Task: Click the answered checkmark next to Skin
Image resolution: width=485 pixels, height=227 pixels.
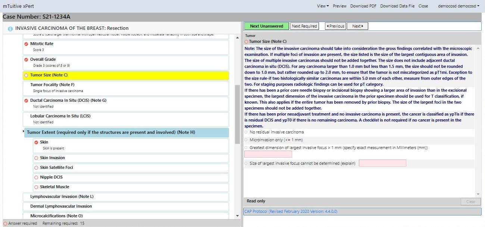Action: coord(35,142)
